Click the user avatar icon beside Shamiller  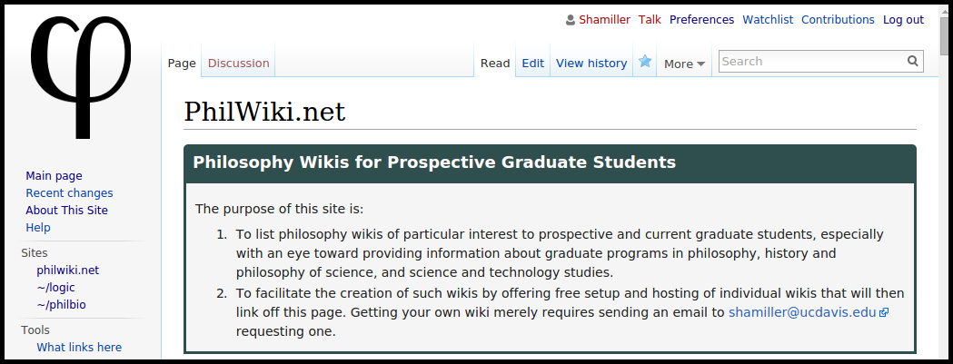coord(571,20)
